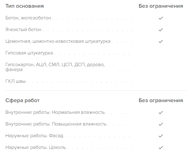This screenshot has height=155, width=191.
Task: Click checkmark for Бетон, железобетон row
Action: tap(160, 18)
